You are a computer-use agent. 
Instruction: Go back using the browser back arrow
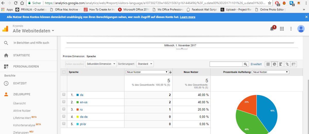(x=3, y=3)
